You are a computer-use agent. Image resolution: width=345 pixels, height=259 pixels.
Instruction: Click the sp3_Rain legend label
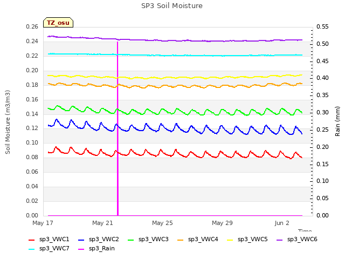tap(102, 248)
